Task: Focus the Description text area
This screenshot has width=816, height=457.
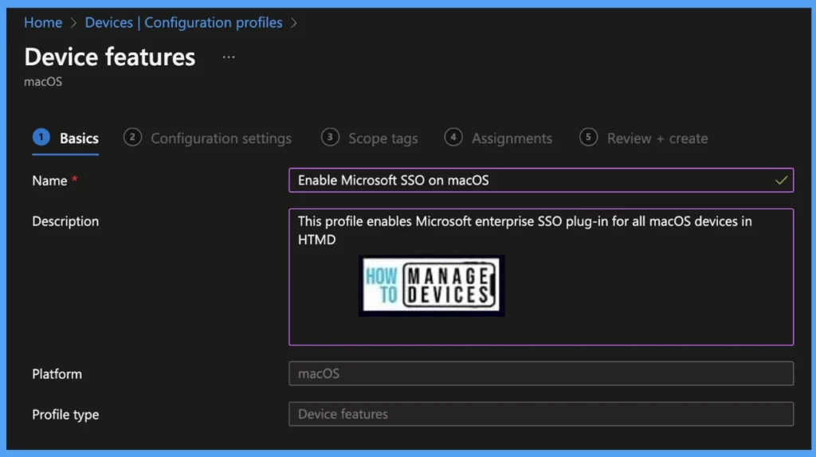Action: [541, 276]
